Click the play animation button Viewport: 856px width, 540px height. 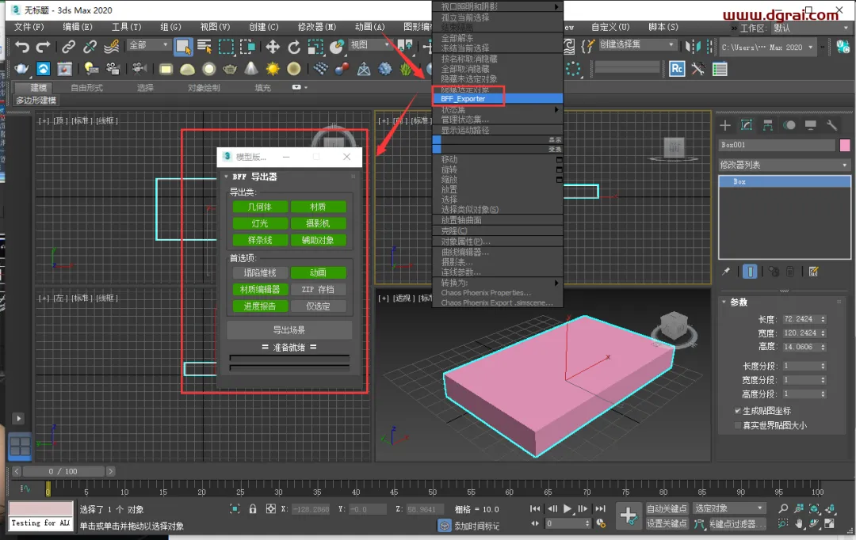pyautogui.click(x=567, y=509)
